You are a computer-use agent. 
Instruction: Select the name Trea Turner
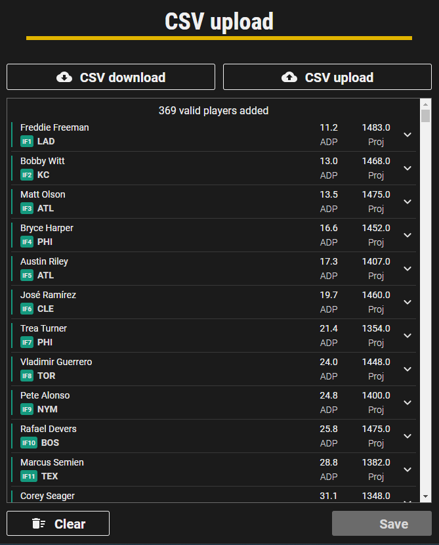[43, 328]
